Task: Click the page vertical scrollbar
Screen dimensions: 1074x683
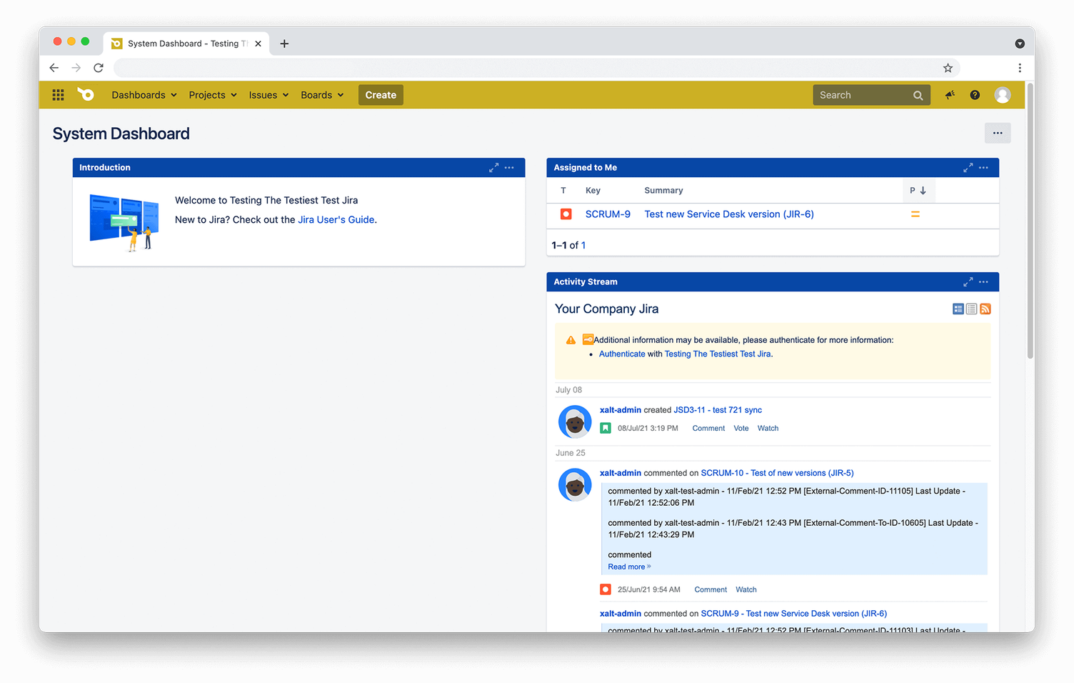Action: coord(1030,221)
